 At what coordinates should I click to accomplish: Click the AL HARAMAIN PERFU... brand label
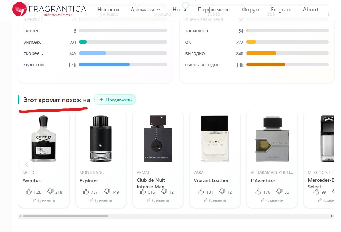pyautogui.click(x=272, y=172)
